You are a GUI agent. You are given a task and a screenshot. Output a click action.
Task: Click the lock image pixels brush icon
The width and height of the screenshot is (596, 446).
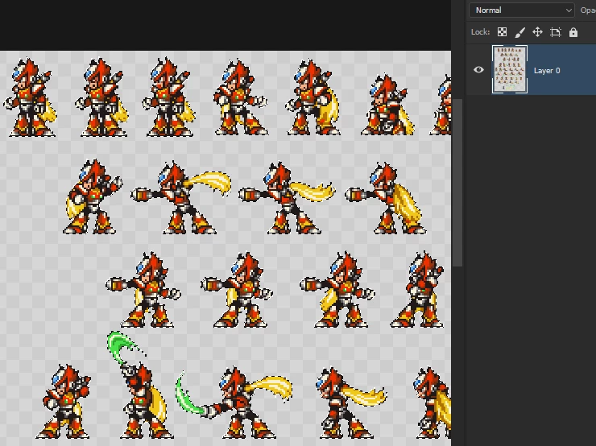click(519, 32)
